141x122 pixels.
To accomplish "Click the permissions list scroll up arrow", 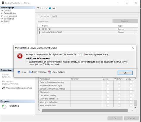I will [135, 79].
